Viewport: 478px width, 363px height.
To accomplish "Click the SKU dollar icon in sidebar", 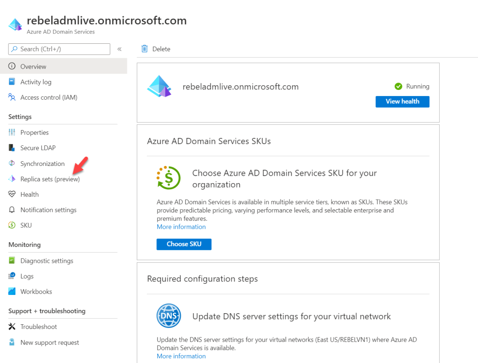I will pyautogui.click(x=12, y=225).
